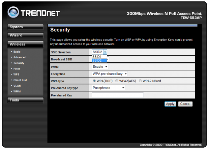209x149 pixels.
Task: Click the Broadcast SSID row label
Action: point(61,59)
